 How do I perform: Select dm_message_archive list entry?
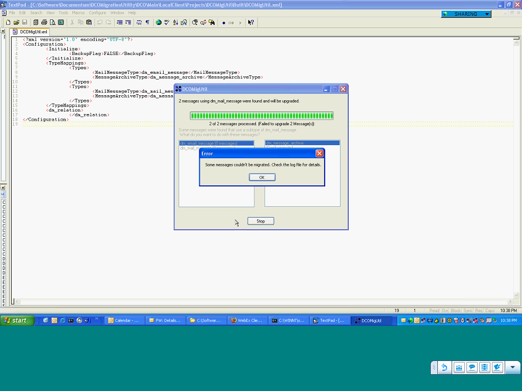click(x=302, y=143)
